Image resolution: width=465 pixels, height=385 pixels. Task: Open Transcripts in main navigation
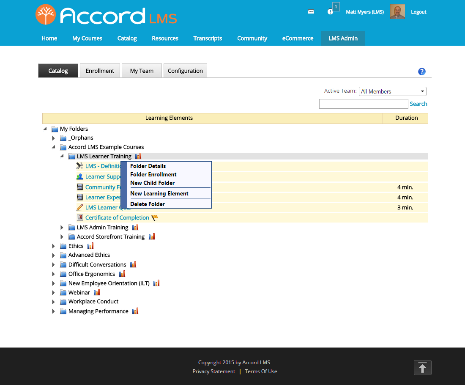click(x=208, y=38)
